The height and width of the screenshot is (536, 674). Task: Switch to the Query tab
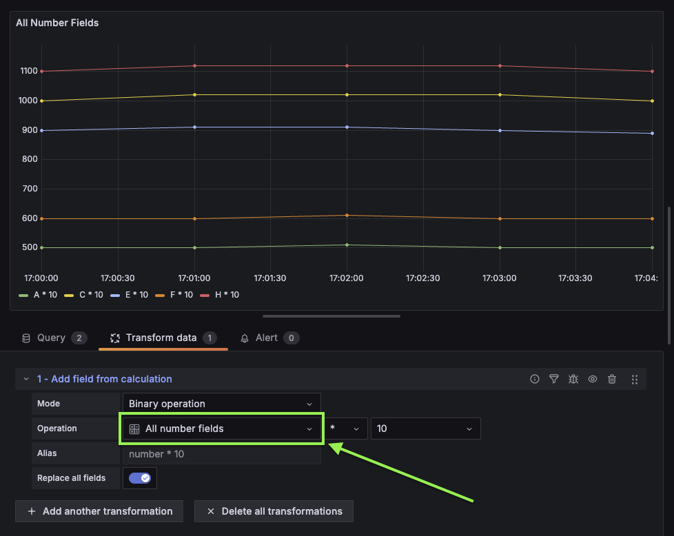coord(51,338)
